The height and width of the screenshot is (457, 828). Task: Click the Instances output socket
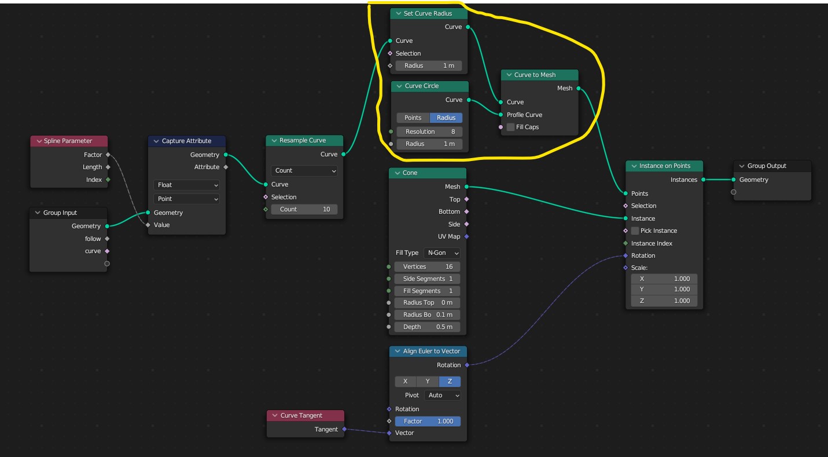pos(703,180)
